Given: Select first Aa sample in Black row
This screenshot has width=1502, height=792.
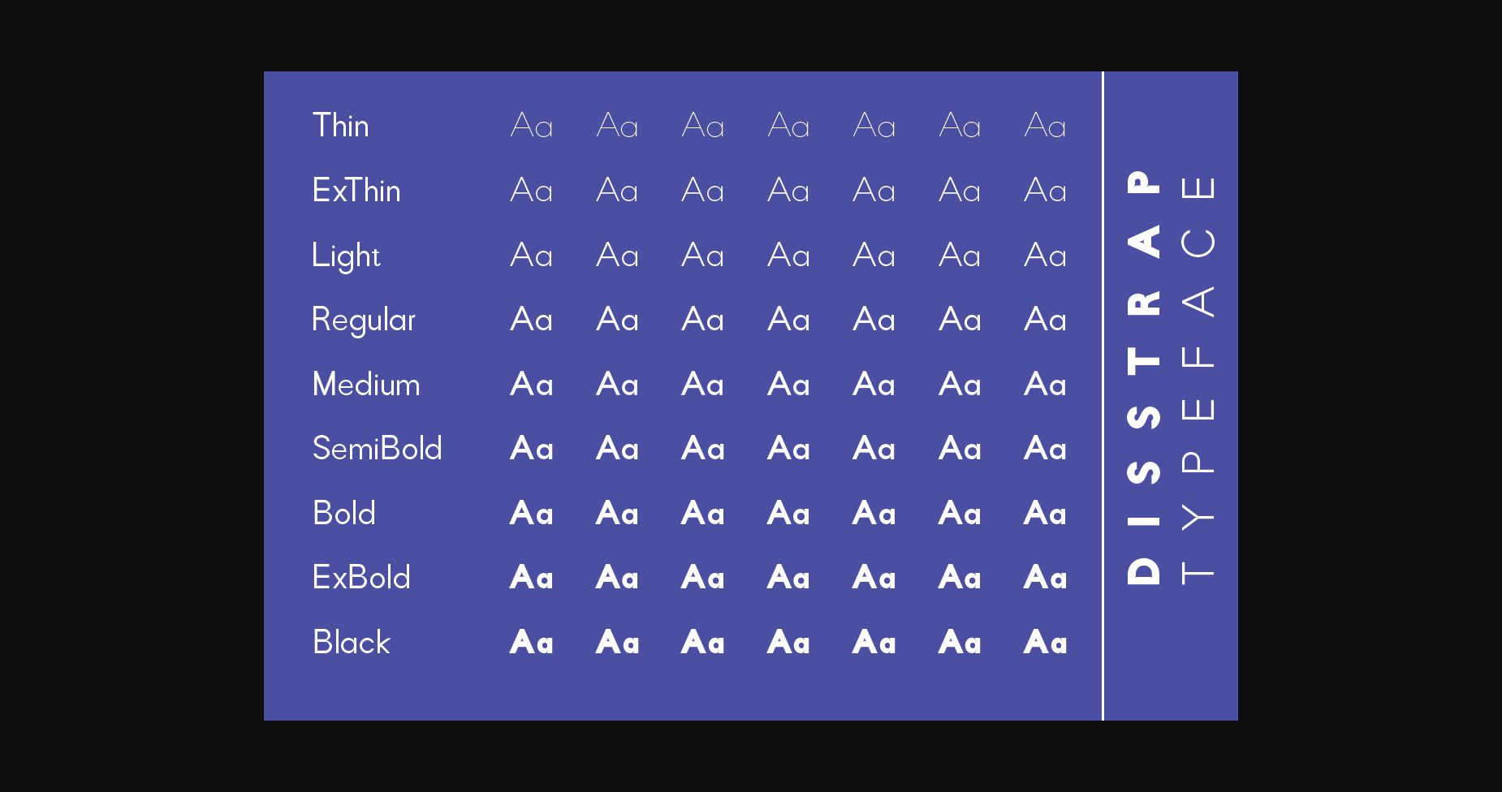Looking at the screenshot, I should click(x=532, y=642).
